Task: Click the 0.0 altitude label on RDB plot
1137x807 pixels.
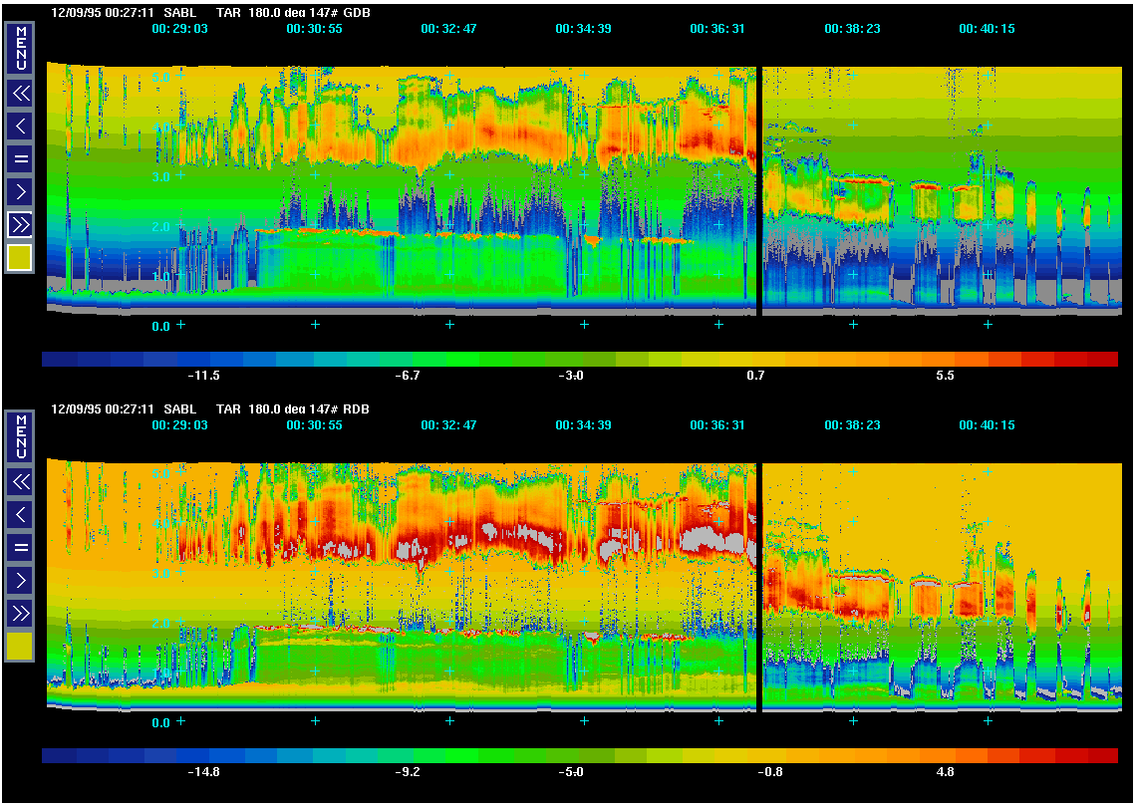Action: (x=160, y=721)
